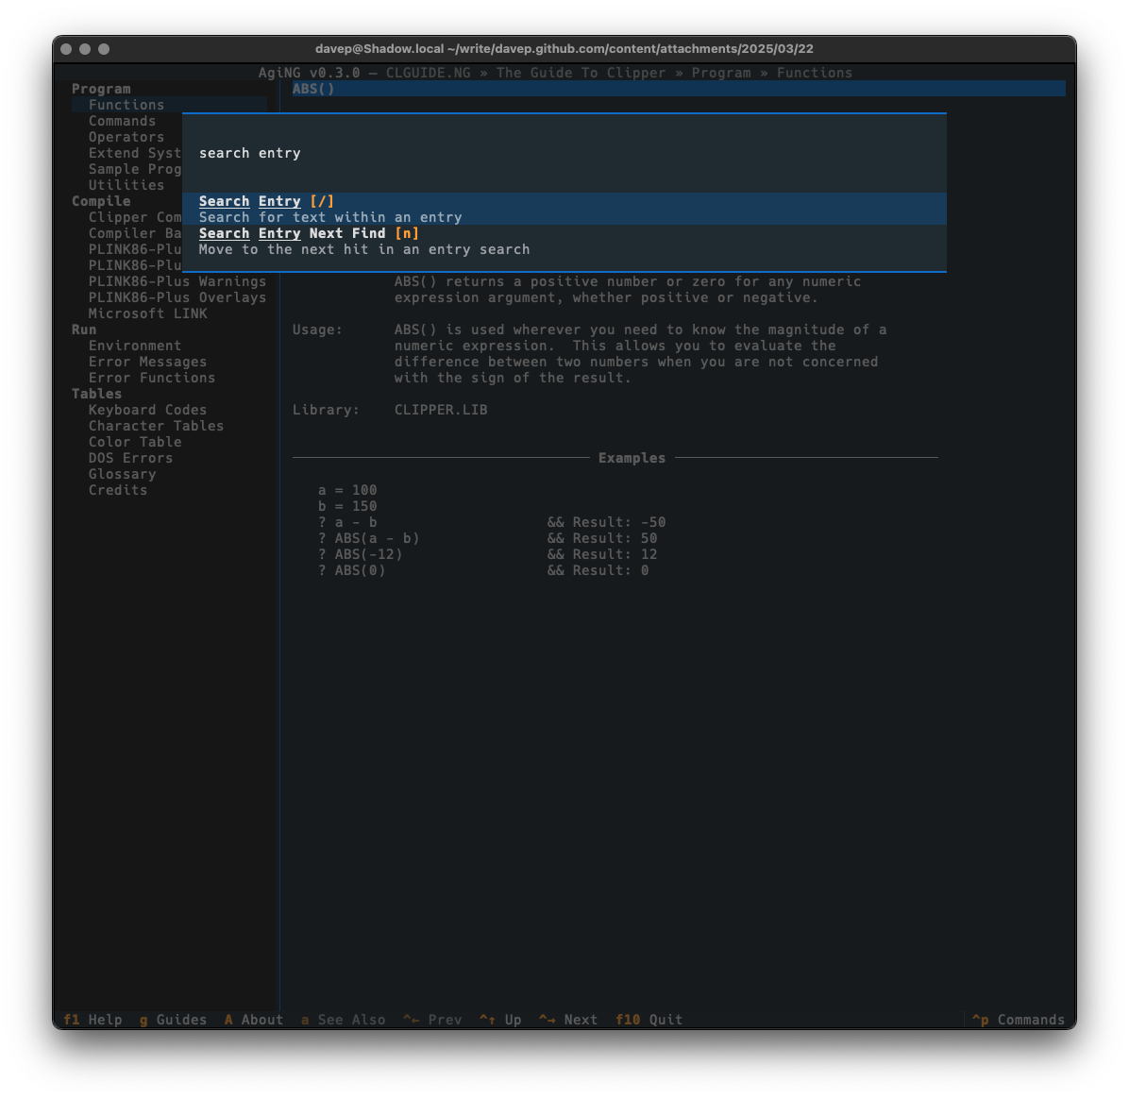Collapse the Tables section in the sidebar
This screenshot has width=1129, height=1099.
(96, 394)
